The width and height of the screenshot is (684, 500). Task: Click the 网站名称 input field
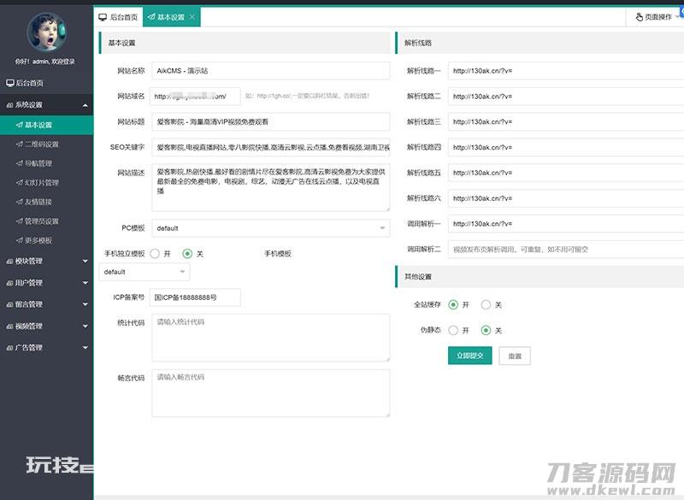[271, 71]
